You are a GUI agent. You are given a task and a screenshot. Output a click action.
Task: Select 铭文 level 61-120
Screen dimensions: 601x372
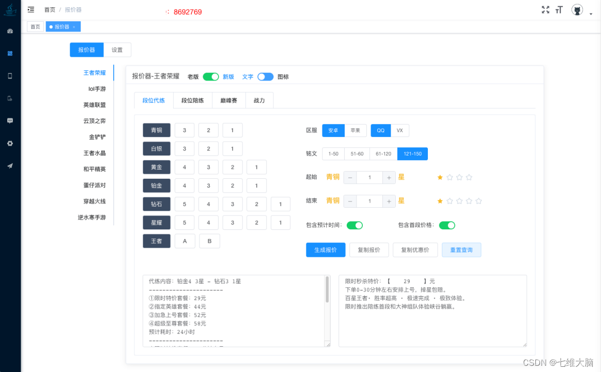[x=383, y=153]
